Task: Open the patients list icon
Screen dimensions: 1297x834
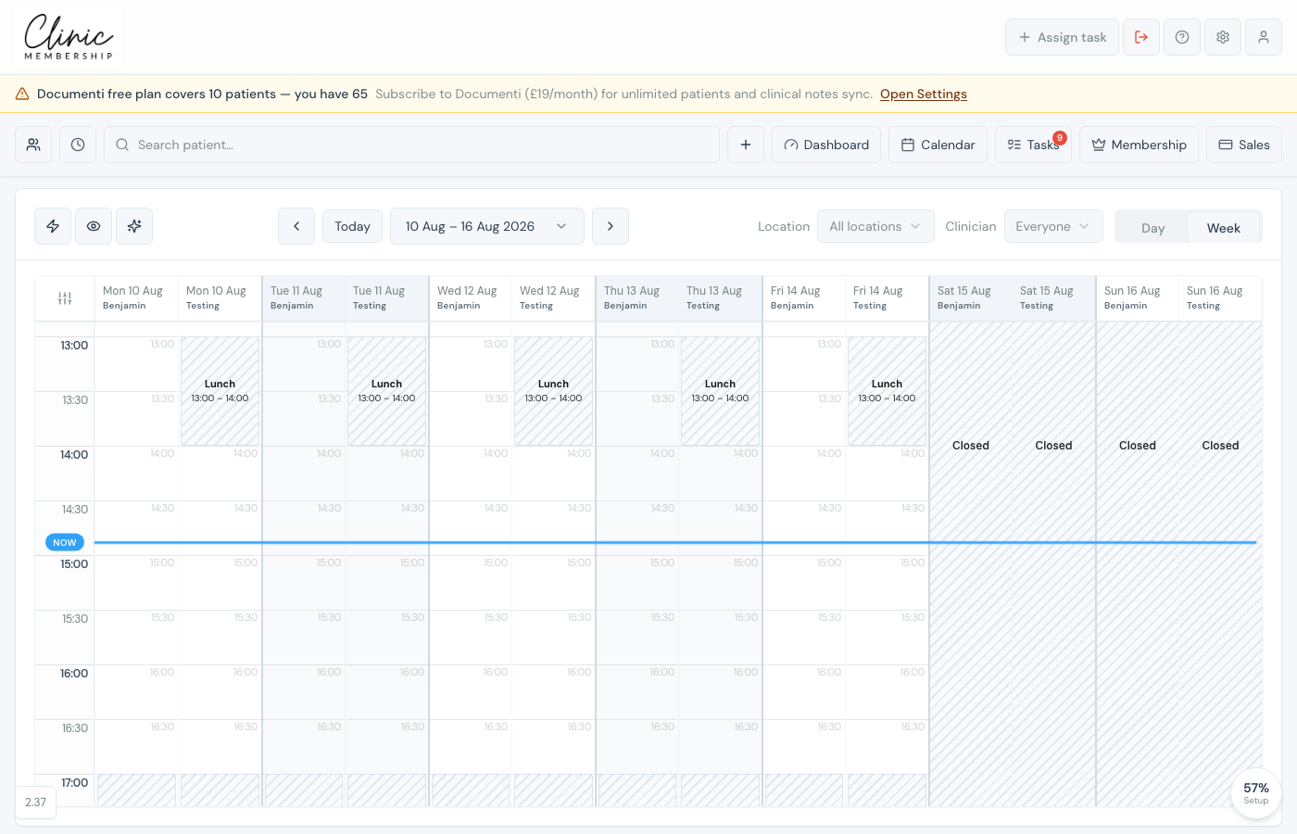Action: tap(33, 145)
